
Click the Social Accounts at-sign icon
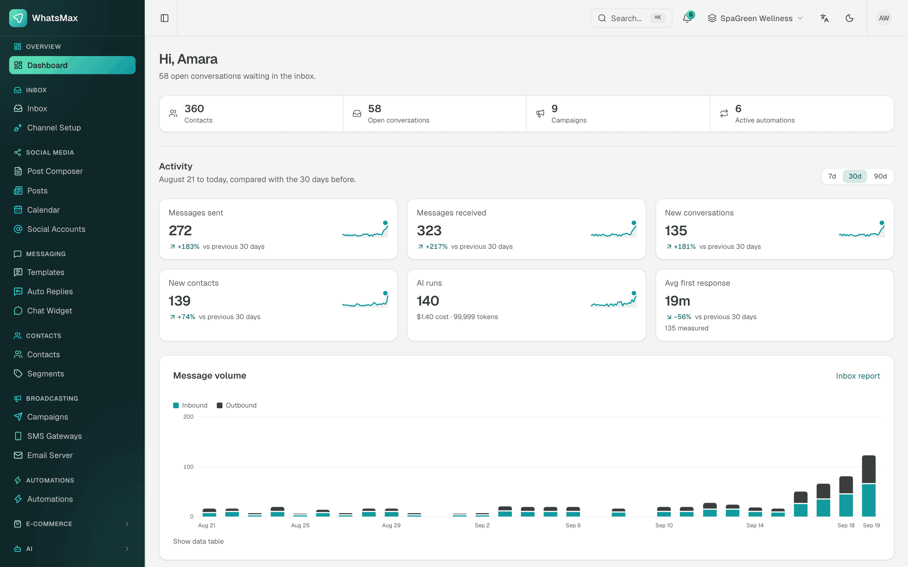[x=18, y=229]
